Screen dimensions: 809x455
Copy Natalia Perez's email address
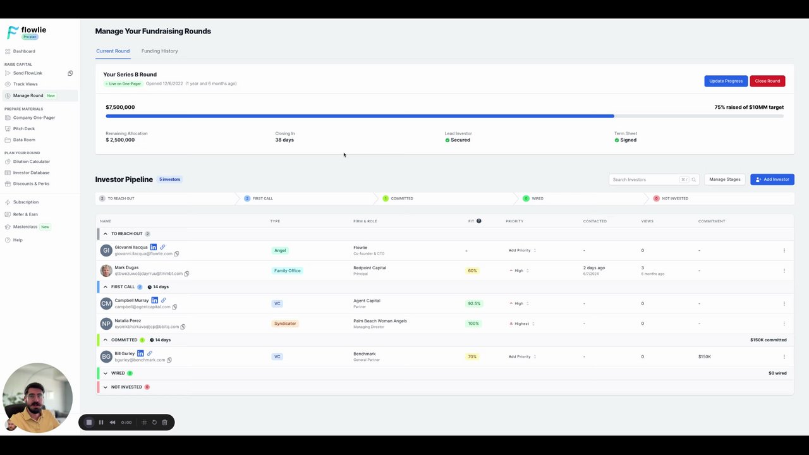click(x=183, y=327)
